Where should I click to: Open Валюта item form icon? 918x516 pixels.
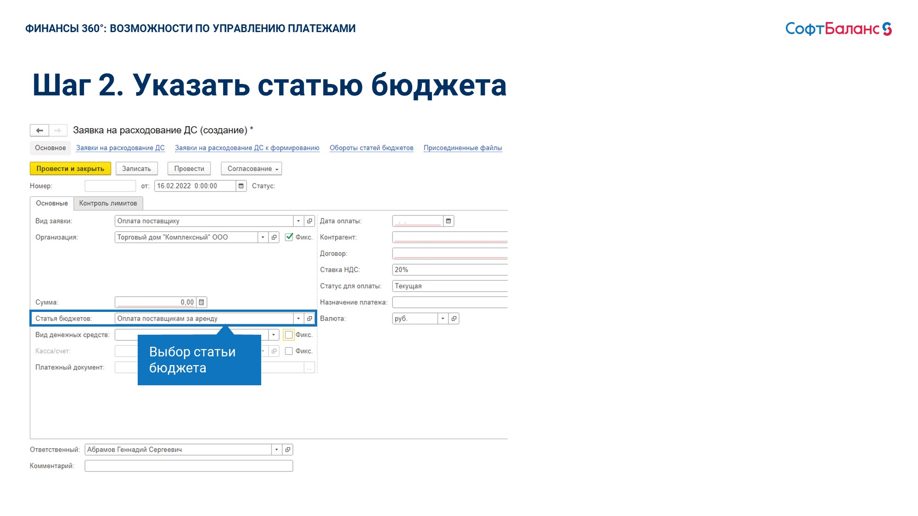coord(453,318)
